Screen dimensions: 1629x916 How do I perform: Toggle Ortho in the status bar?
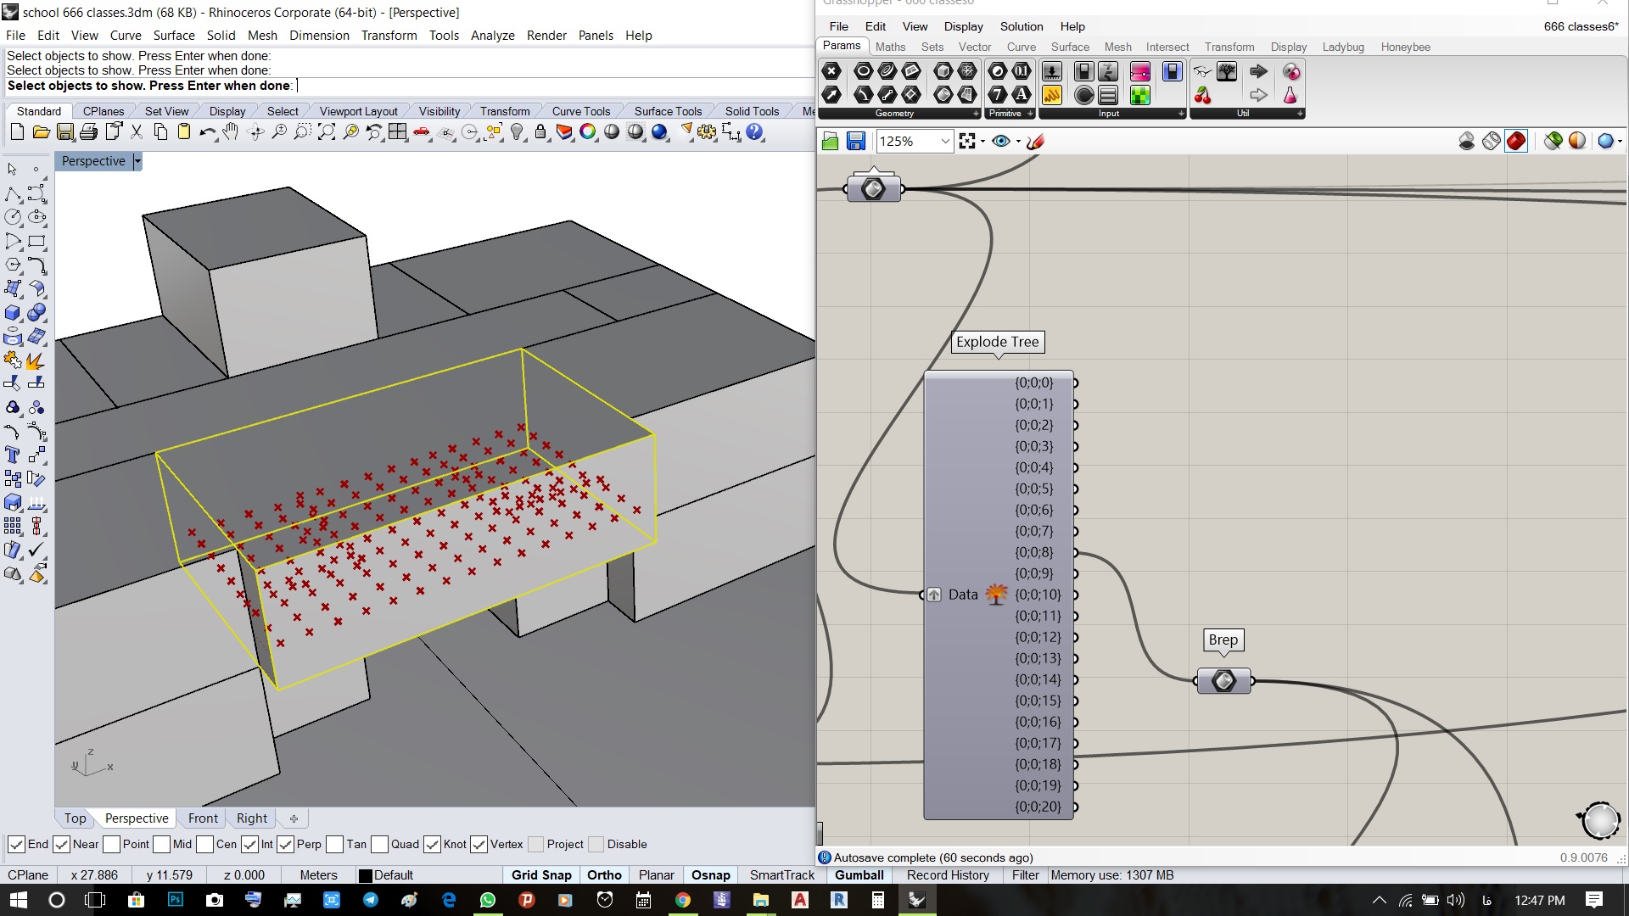click(x=604, y=875)
